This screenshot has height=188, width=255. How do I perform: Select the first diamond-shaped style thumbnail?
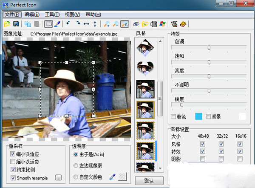click(144, 48)
